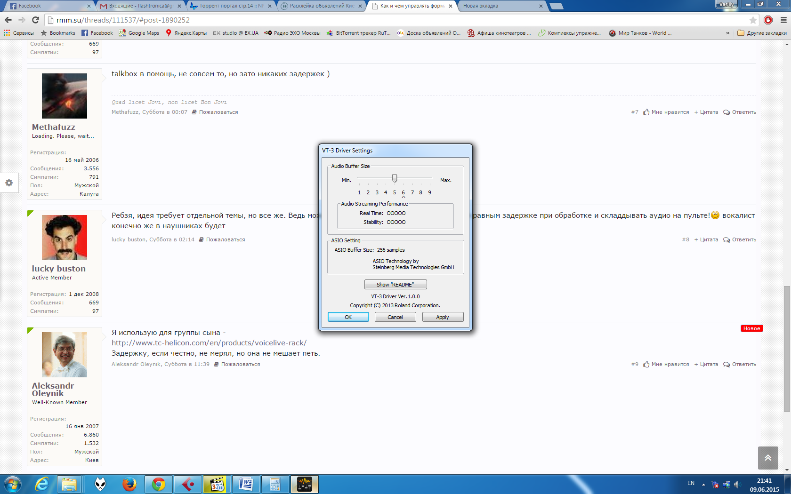791x494 pixels.
Task: Report lucky buston's post via Пожаловаться
Action: (222, 239)
